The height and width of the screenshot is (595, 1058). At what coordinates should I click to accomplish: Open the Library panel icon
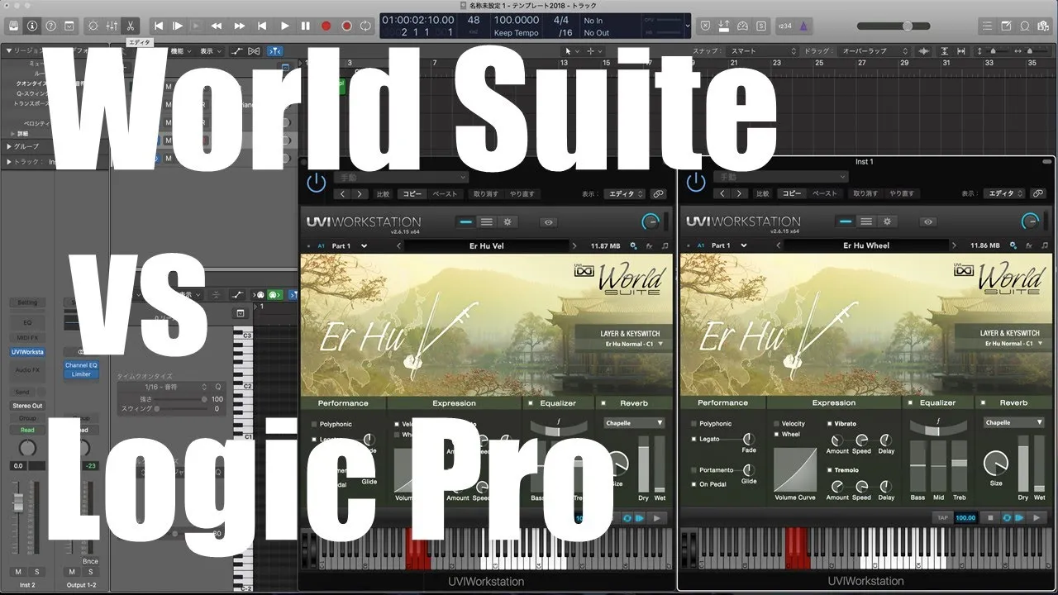point(14,26)
